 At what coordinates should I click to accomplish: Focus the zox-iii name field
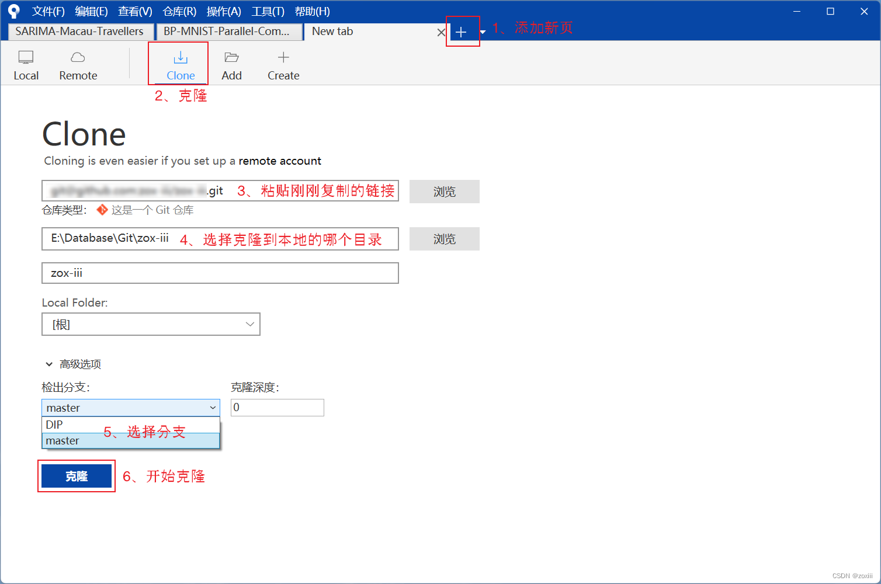tap(220, 273)
